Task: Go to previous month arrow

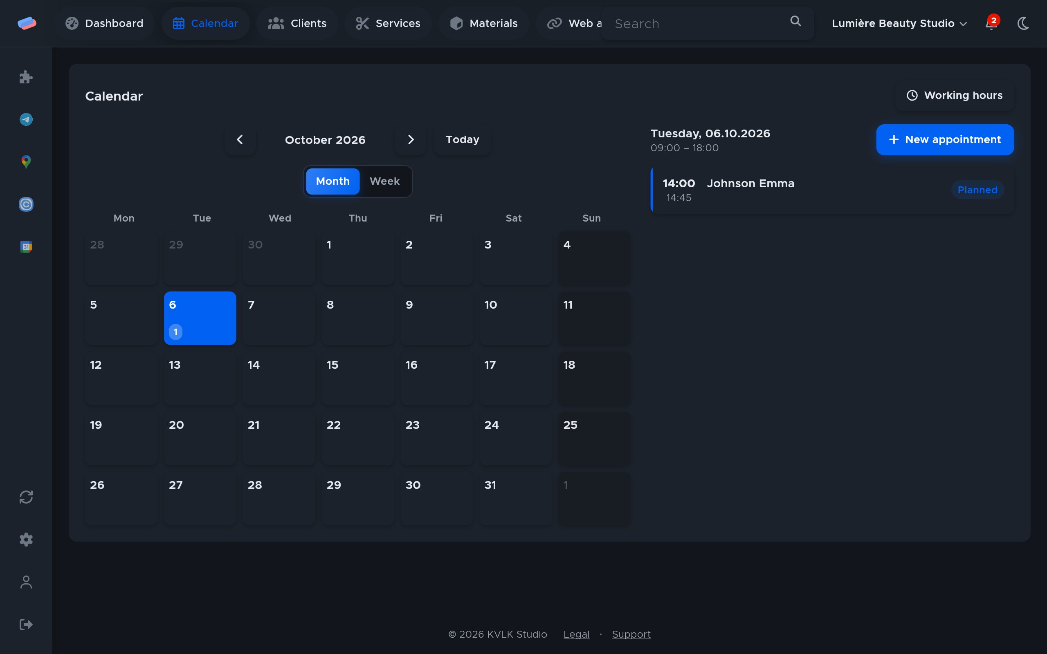Action: point(240,139)
